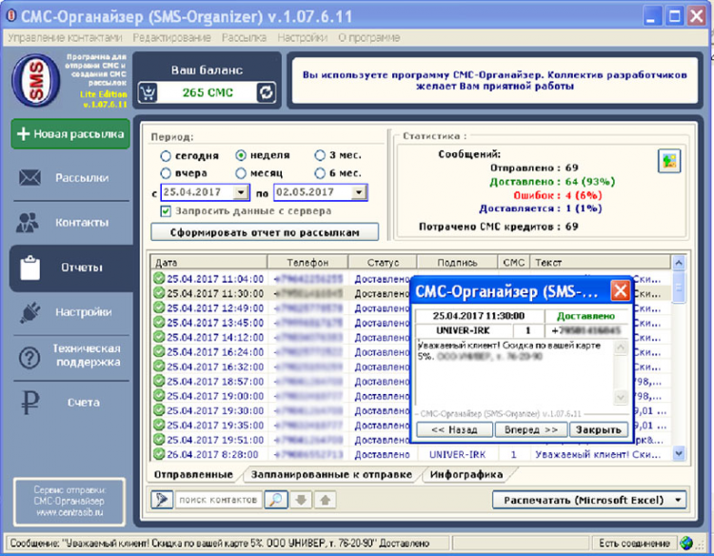Click the magnifier search button
The height and width of the screenshot is (556, 714).
[276, 500]
